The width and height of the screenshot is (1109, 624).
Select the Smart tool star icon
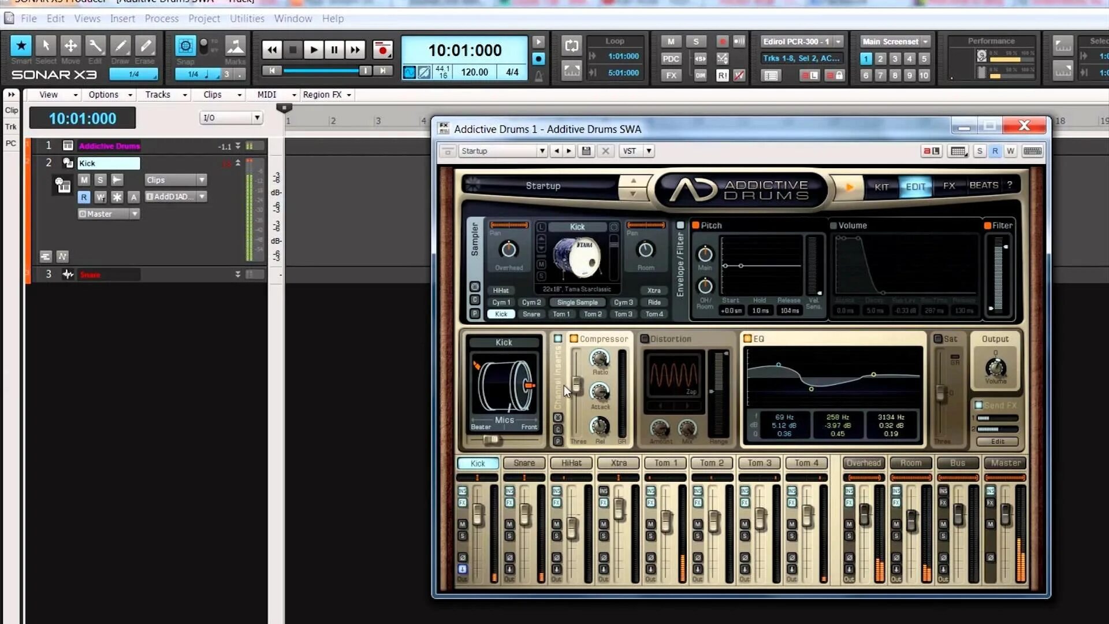21,46
